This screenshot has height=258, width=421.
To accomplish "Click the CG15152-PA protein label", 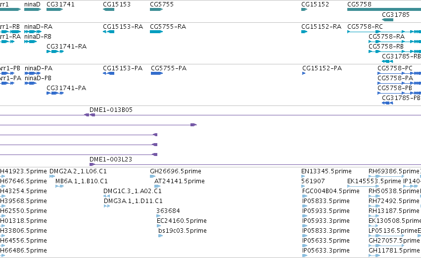I will point(322,68).
